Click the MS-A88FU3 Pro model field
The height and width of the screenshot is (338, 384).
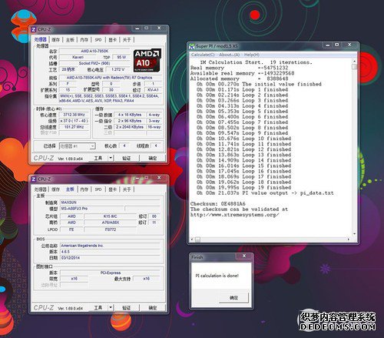(91, 209)
